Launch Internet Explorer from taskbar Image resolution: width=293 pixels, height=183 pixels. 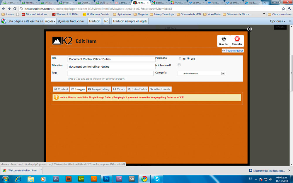pyautogui.click(x=18, y=179)
